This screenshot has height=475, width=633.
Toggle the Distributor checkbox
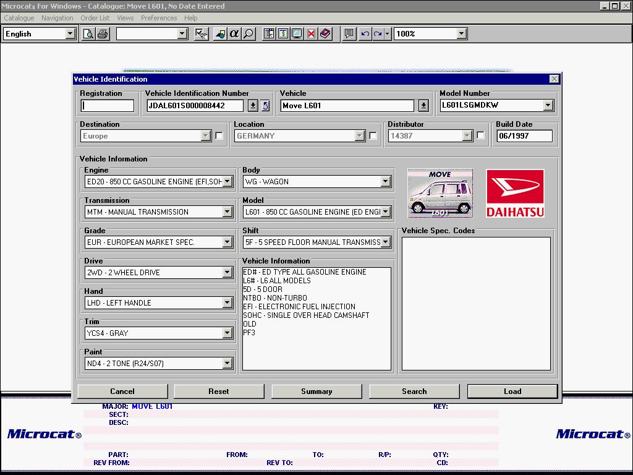(480, 136)
